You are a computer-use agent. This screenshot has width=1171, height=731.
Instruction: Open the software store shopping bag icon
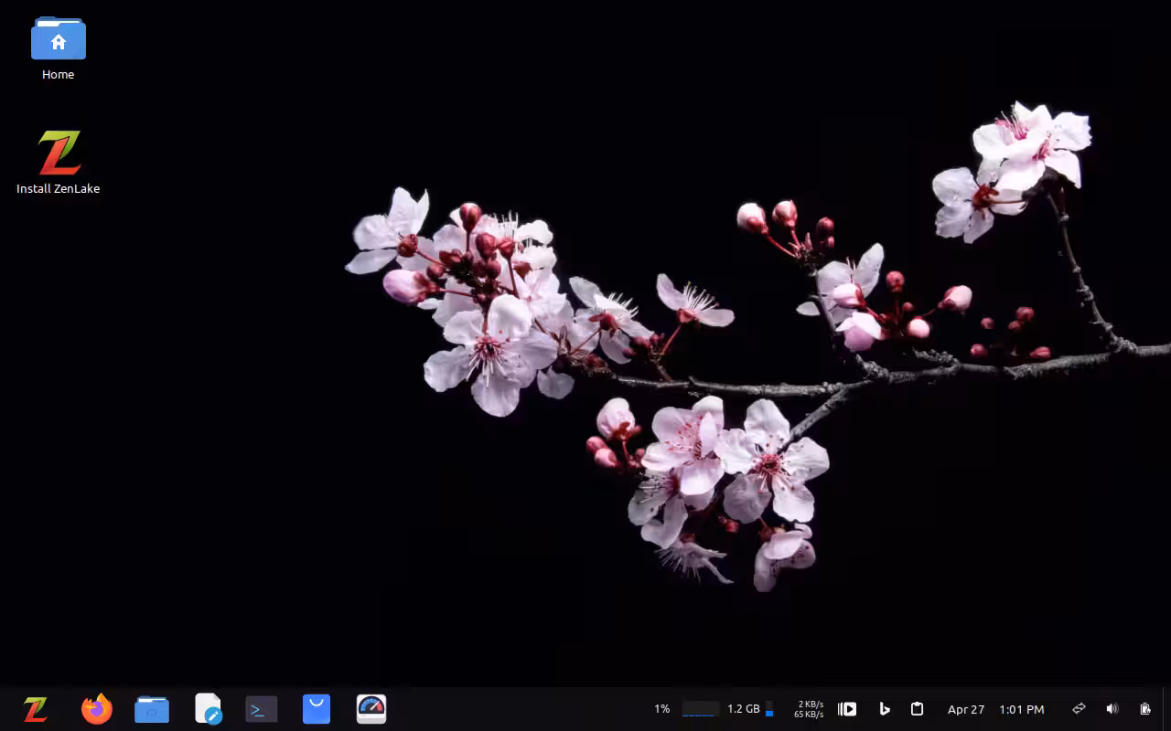coord(317,709)
